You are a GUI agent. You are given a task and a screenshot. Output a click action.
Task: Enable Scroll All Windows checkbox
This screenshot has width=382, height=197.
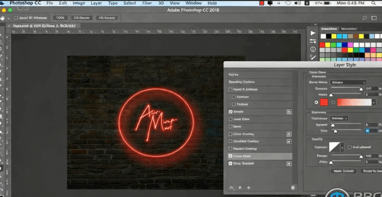16,18
